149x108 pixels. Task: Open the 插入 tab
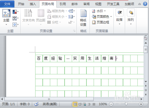point(33,4)
